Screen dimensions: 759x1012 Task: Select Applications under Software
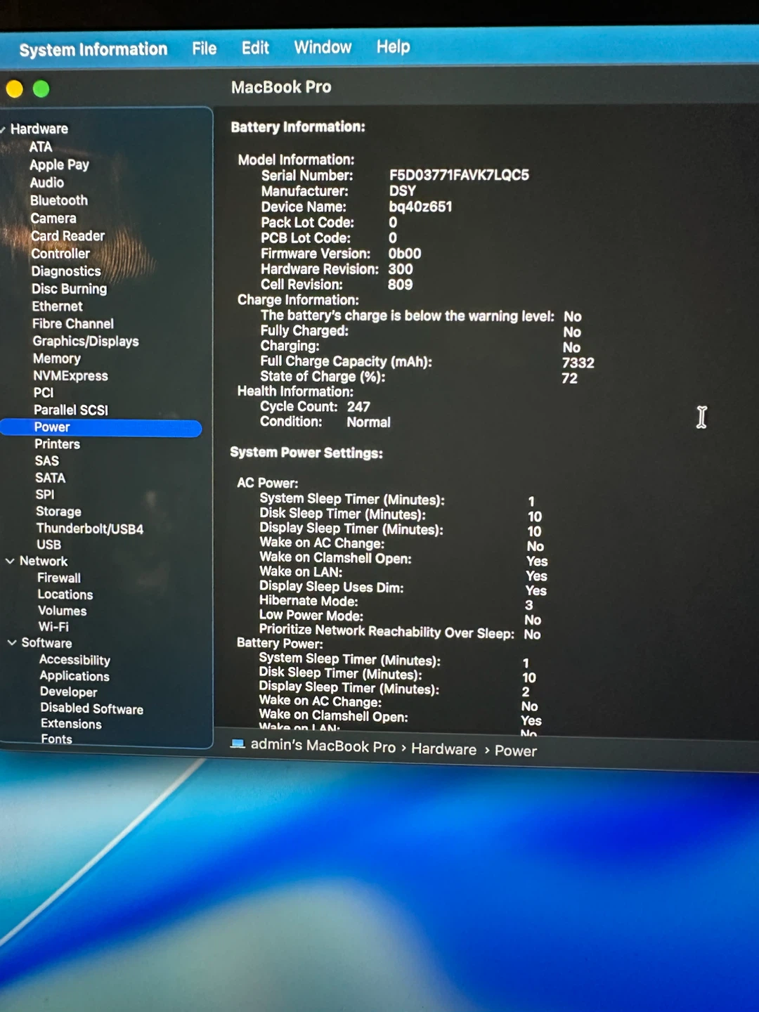[x=74, y=676]
